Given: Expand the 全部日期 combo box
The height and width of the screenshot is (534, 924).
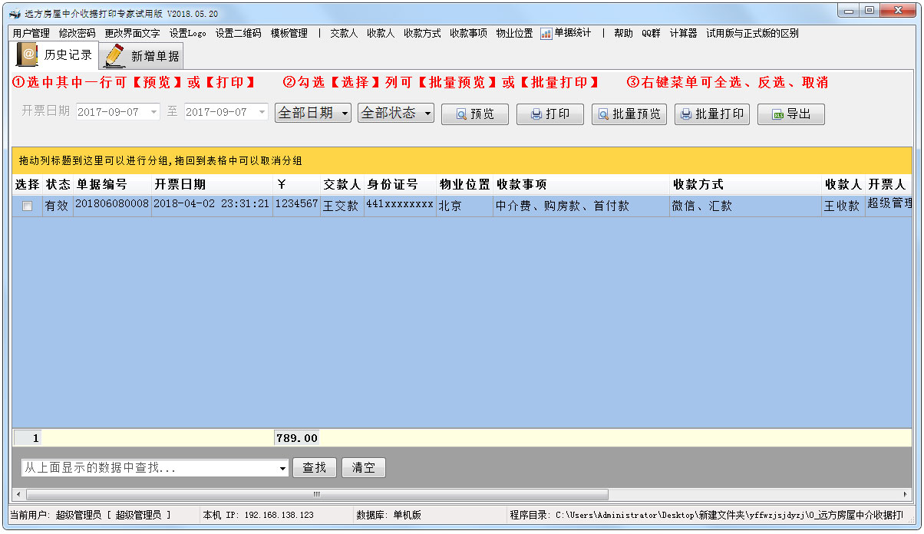Looking at the screenshot, I should [345, 113].
